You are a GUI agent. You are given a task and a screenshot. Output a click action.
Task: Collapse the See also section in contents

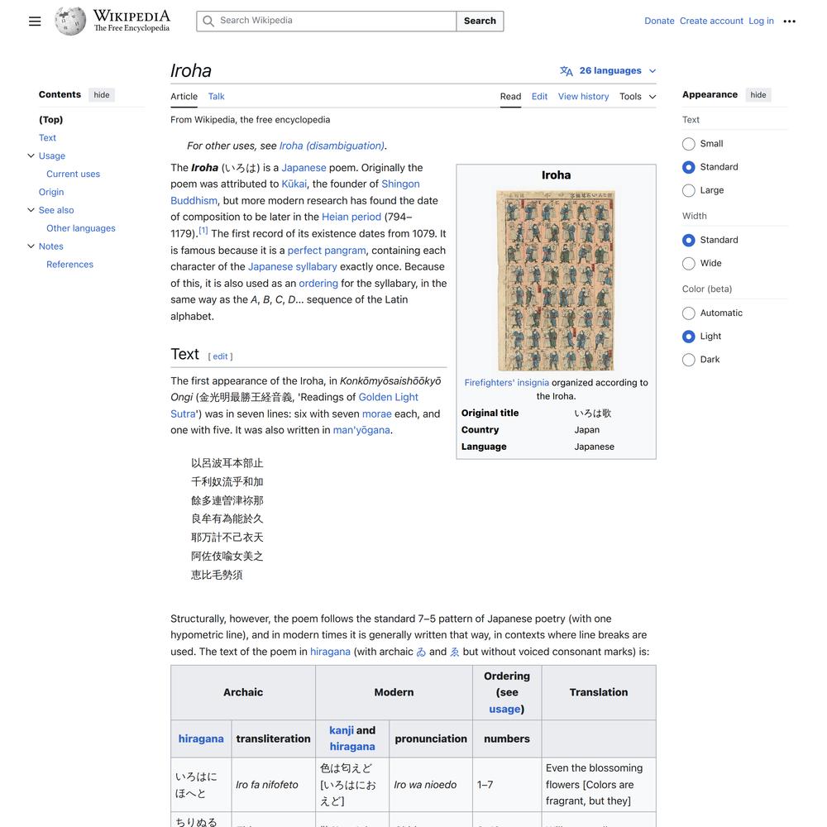[31, 210]
